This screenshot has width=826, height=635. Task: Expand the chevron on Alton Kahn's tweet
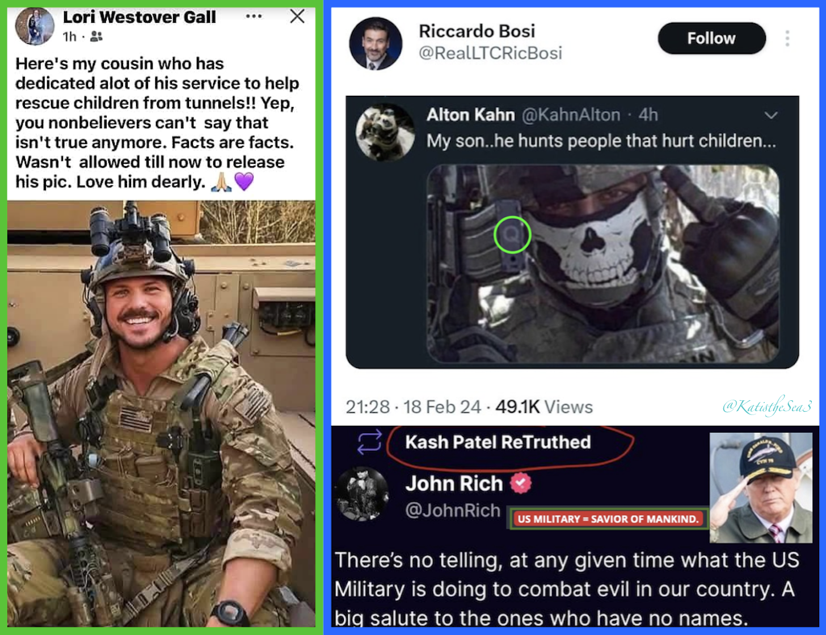[770, 115]
